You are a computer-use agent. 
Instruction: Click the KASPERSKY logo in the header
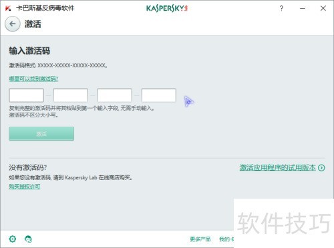(167, 9)
